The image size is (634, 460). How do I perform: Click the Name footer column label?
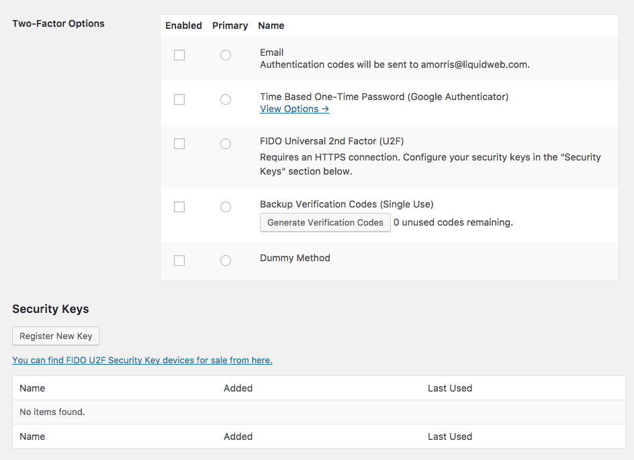[x=32, y=436]
